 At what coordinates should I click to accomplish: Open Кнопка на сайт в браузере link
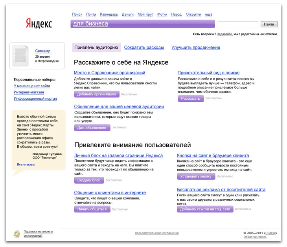click(x=213, y=156)
